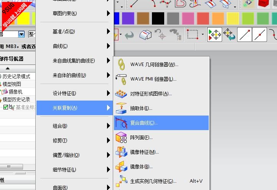Pick the pink color swatch
277x190 pixels.
pyautogui.click(x=188, y=18)
